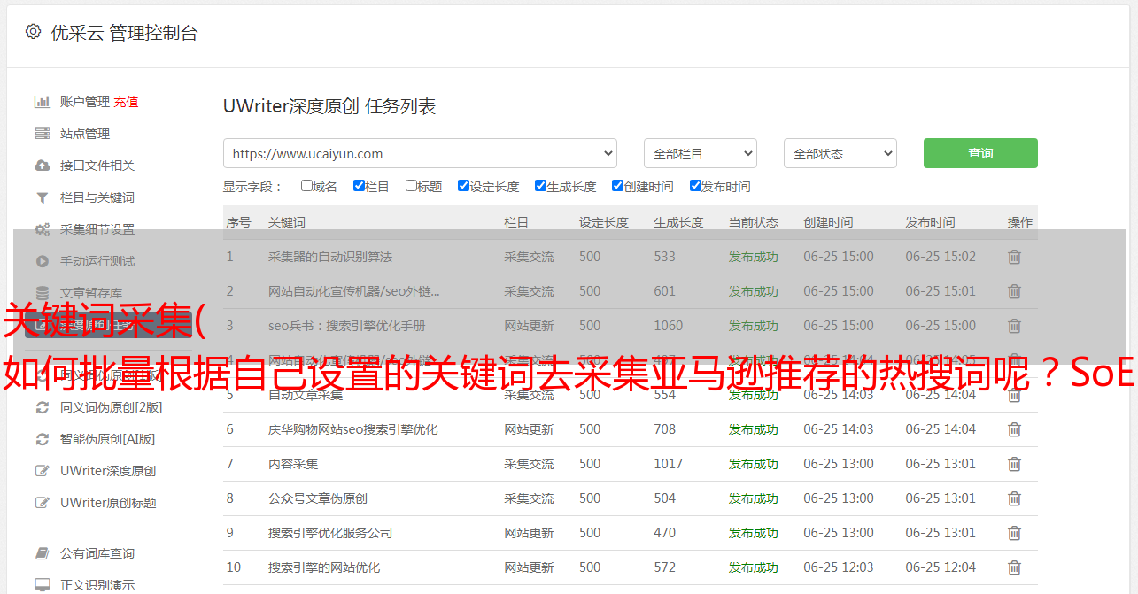The width and height of the screenshot is (1138, 594).
Task: Click the cloud upload icon for 接口文件相关
Action: tap(42, 166)
